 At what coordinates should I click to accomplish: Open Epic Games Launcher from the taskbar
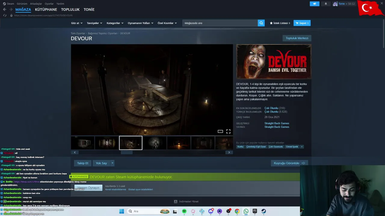(255, 211)
